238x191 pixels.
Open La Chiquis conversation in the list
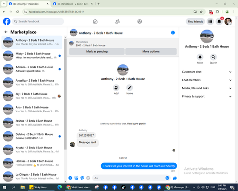32,176
